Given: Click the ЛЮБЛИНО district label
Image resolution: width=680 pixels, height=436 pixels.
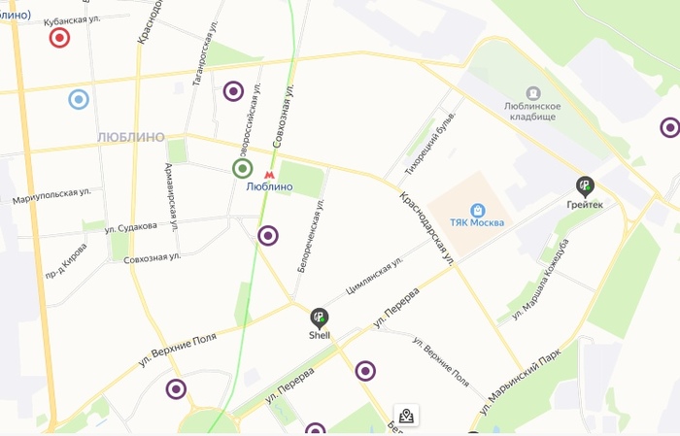Looking at the screenshot, I should (x=131, y=137).
